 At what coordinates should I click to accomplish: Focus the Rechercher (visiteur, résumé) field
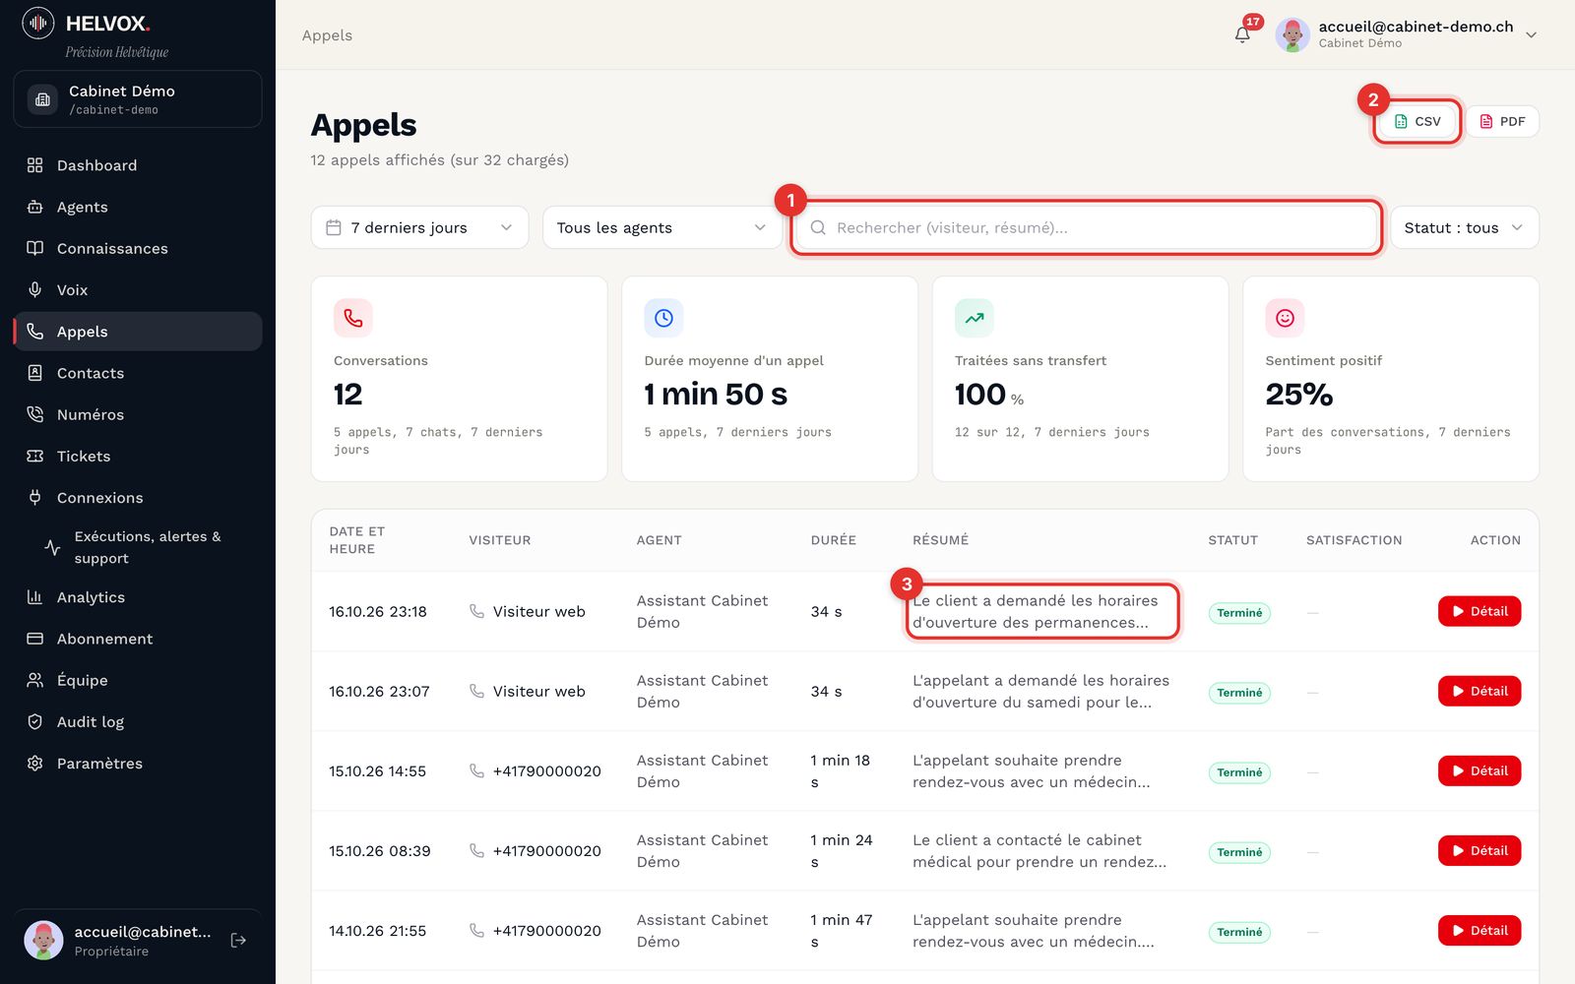click(1087, 227)
